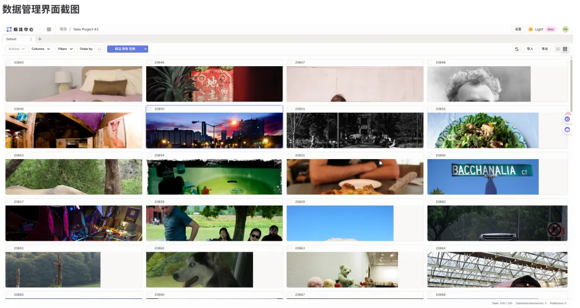
Task: Click Submitted annotations: 3 status text
Action: click(531, 303)
